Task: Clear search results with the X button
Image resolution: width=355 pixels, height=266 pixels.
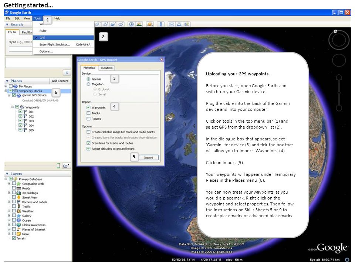Action: tap(67, 73)
